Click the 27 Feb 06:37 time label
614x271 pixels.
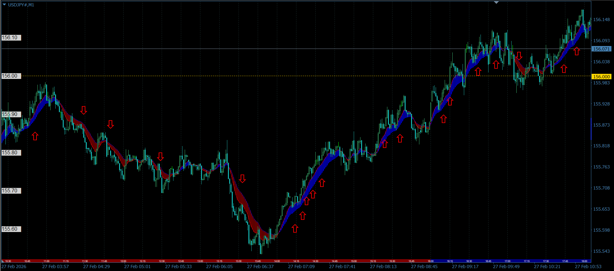[x=260, y=267]
